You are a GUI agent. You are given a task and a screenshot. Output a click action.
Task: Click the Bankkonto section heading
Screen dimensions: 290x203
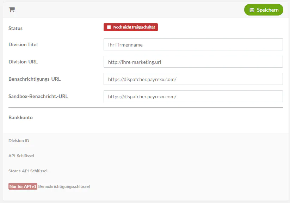tap(20, 117)
